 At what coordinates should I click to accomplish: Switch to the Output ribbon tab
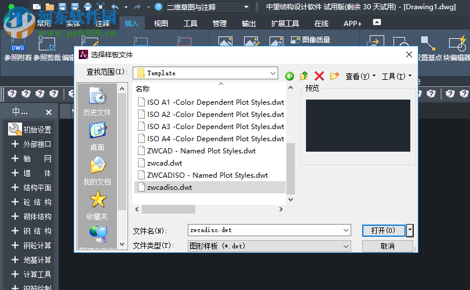point(249,23)
